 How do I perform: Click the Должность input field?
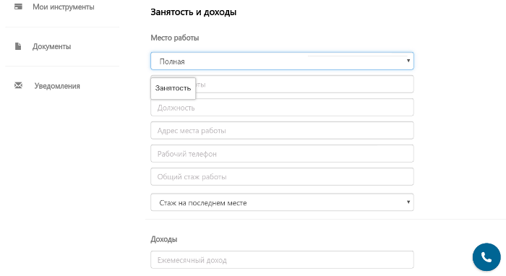(x=282, y=108)
